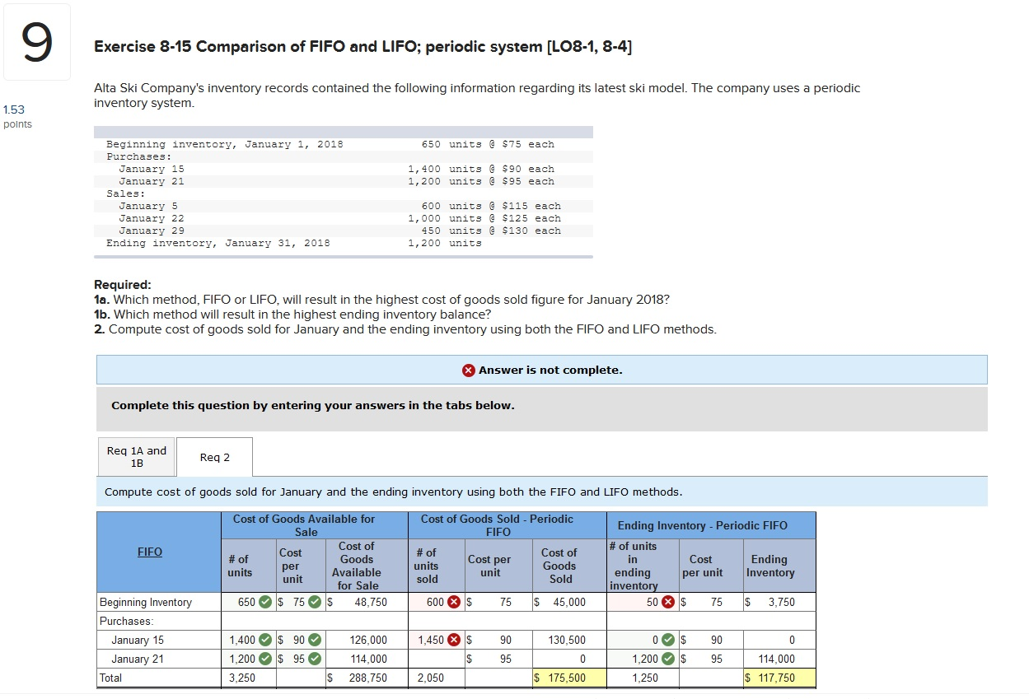Click the green checkmark beside $75 cost per unit
The image size is (1029, 699).
[313, 603]
